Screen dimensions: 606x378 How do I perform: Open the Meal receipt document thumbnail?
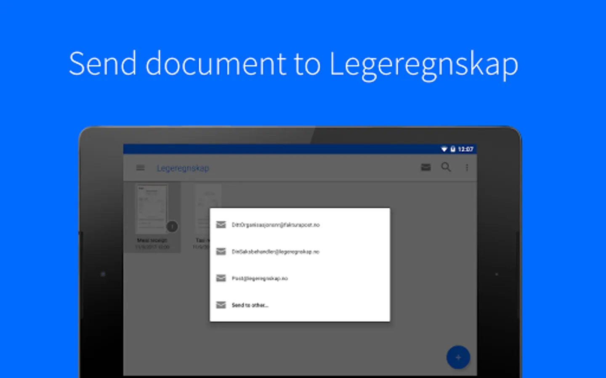(151, 209)
